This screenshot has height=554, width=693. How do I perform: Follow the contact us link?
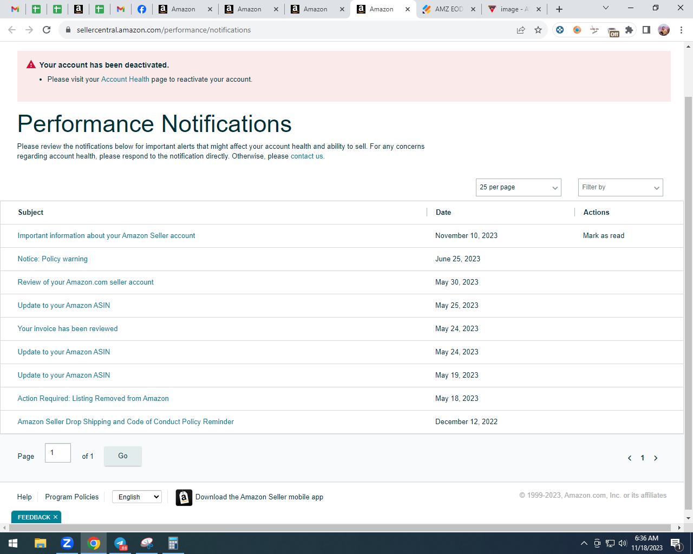coord(307,156)
